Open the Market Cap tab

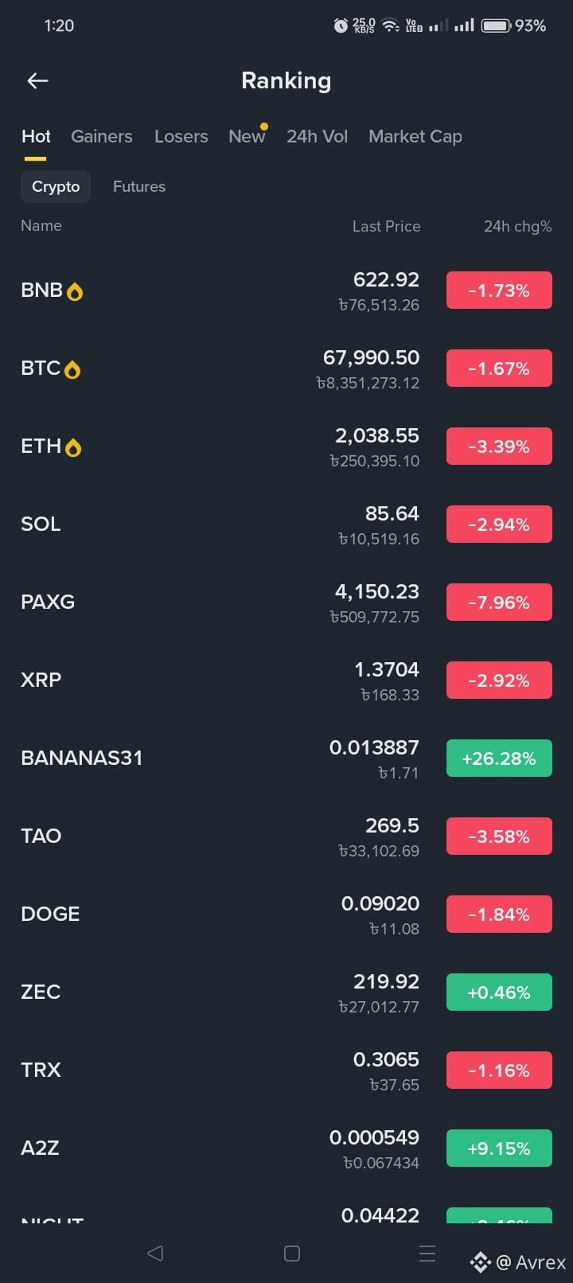(415, 136)
